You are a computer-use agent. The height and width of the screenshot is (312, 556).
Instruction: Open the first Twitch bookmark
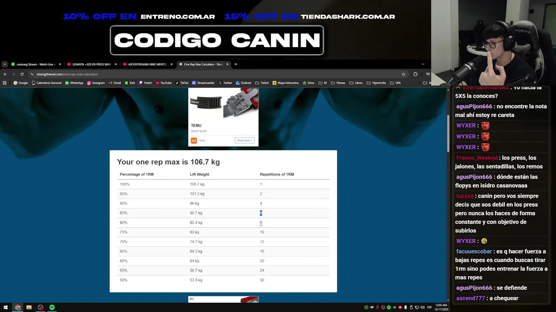(x=145, y=83)
